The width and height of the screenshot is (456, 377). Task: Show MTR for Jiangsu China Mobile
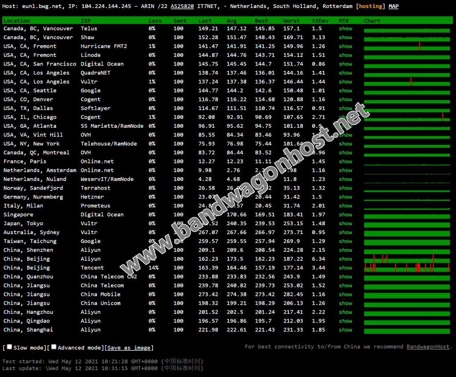pyautogui.click(x=346, y=295)
